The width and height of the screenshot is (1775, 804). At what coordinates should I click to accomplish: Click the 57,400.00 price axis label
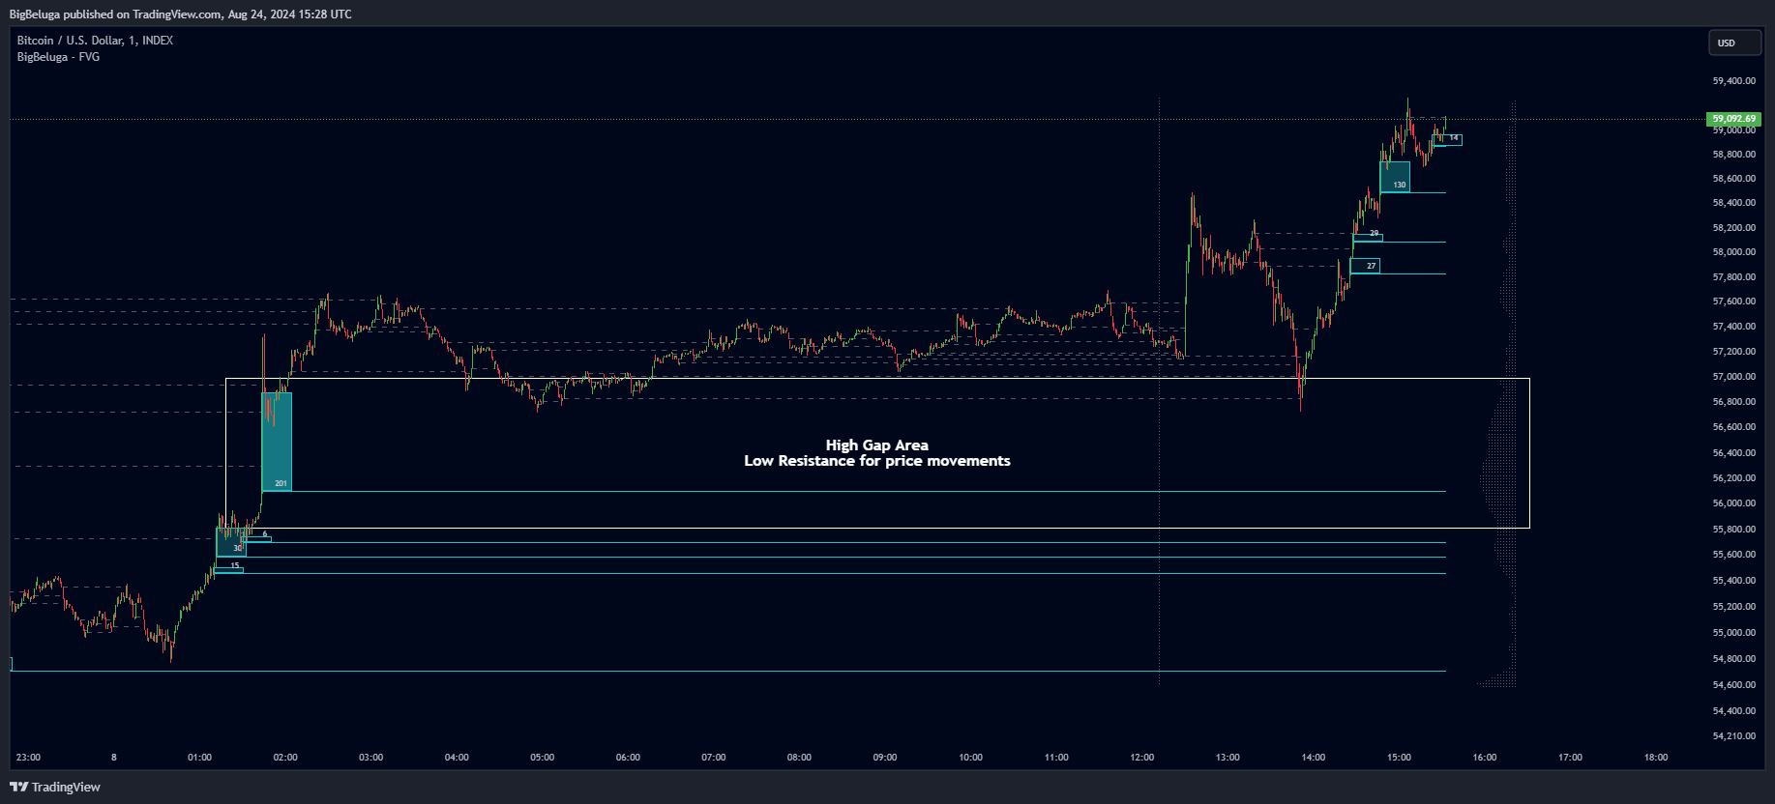click(x=1734, y=327)
